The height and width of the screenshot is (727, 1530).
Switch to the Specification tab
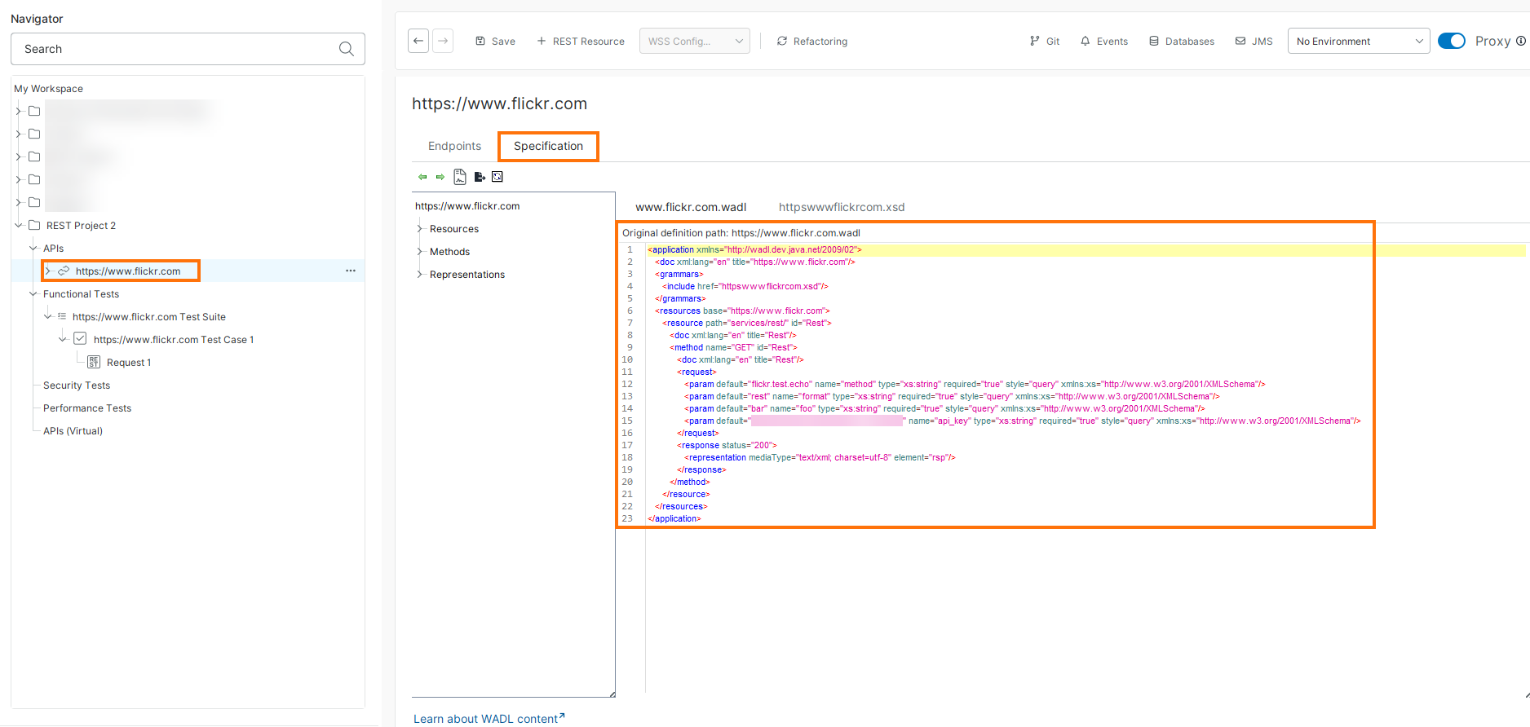pyautogui.click(x=548, y=146)
